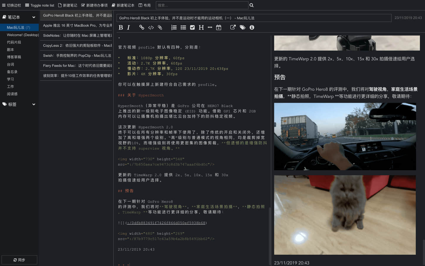Image resolution: width=425 pixels, height=266 pixels.
Task: Insert date and time with calendar icon
Action: click(x=219, y=27)
